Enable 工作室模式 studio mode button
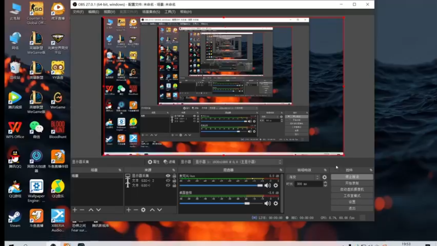This screenshot has width=437, height=246. [x=352, y=196]
